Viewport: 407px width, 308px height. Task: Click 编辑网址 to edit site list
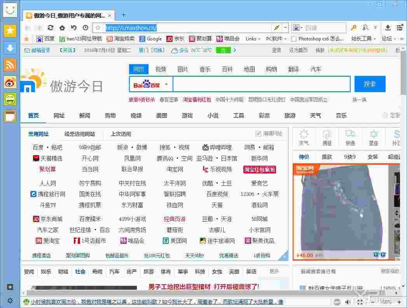tap(269, 134)
